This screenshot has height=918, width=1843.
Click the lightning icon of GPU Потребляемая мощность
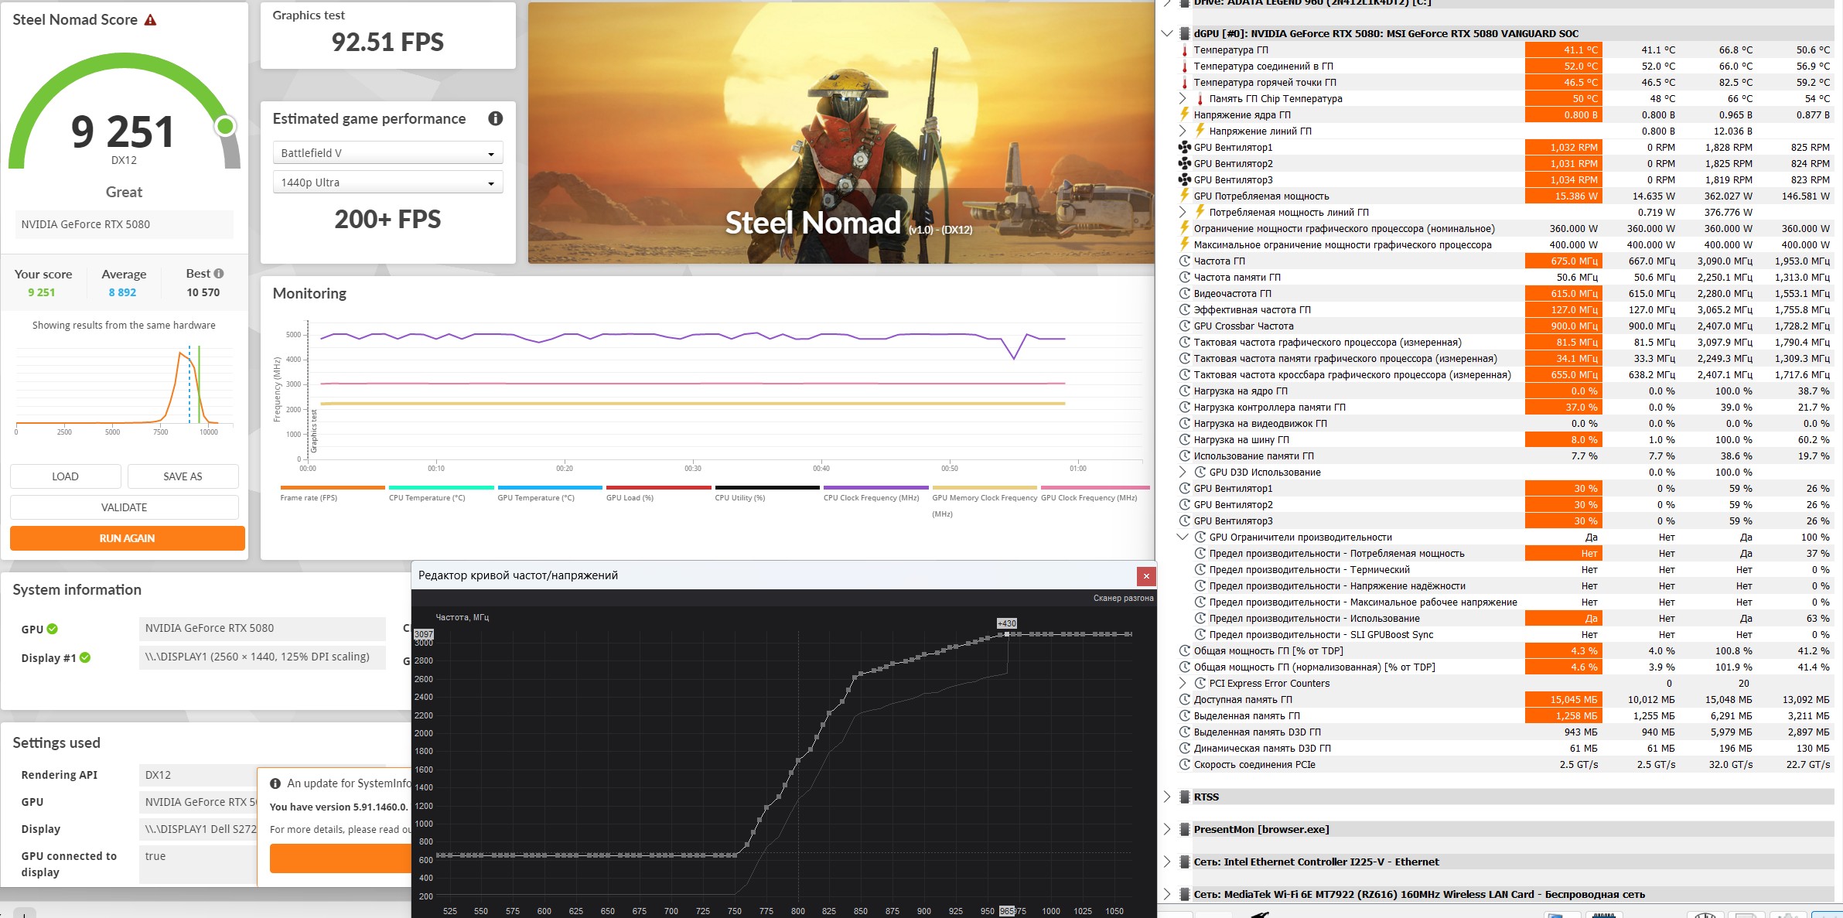(x=1184, y=196)
